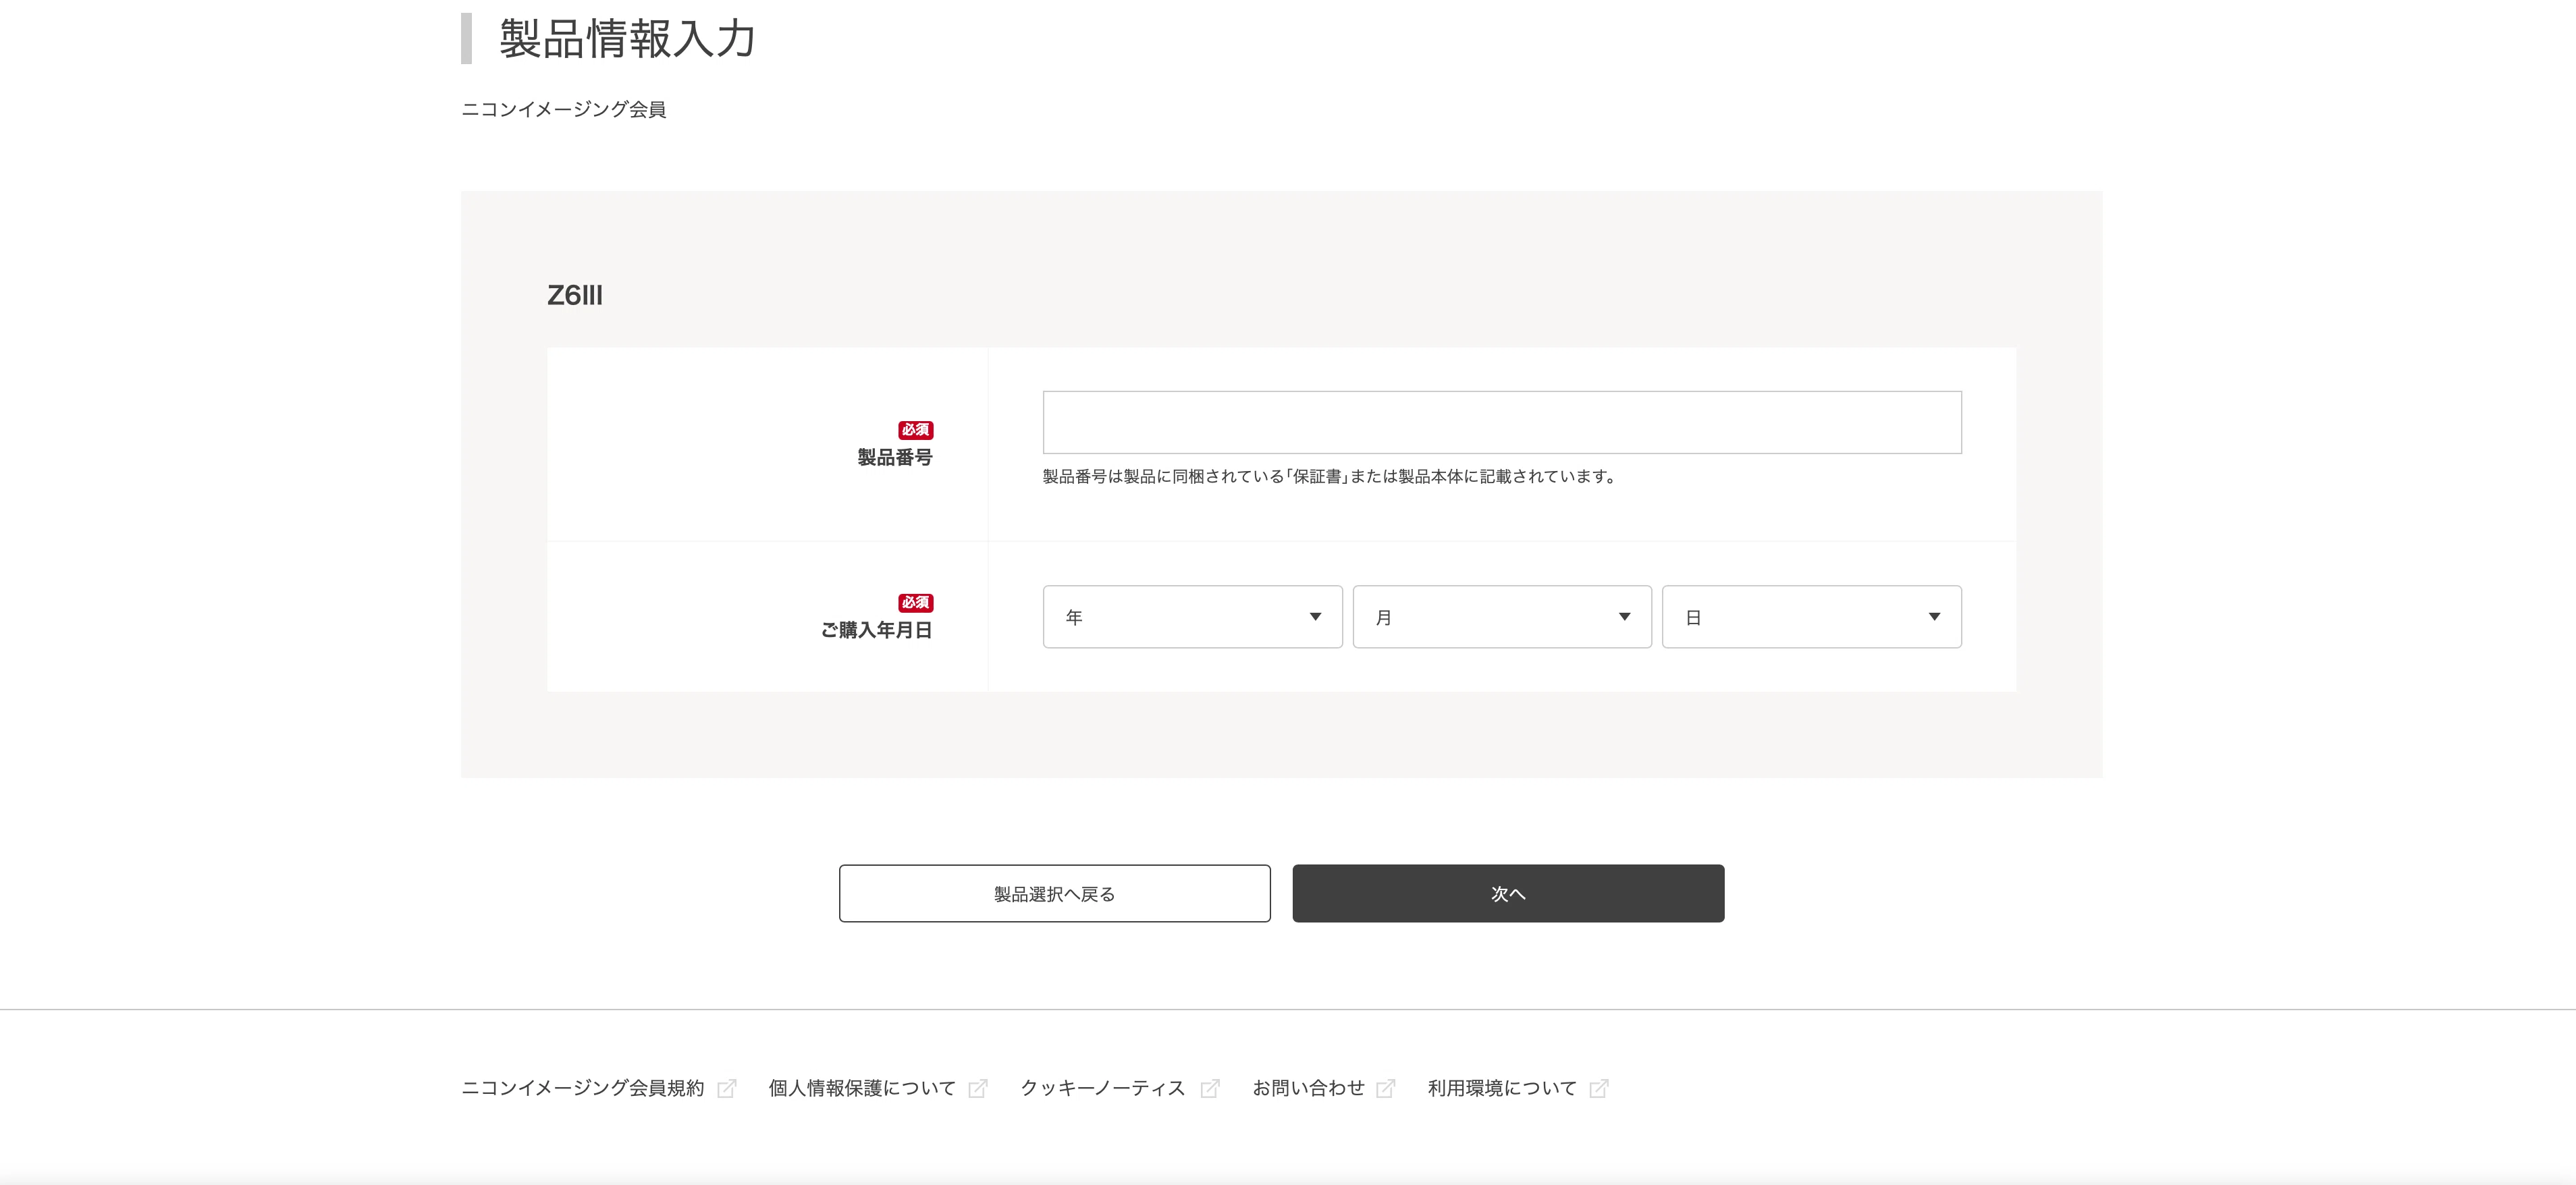Click the 製品情報入力 heading
This screenshot has width=2576, height=1185.
click(627, 39)
